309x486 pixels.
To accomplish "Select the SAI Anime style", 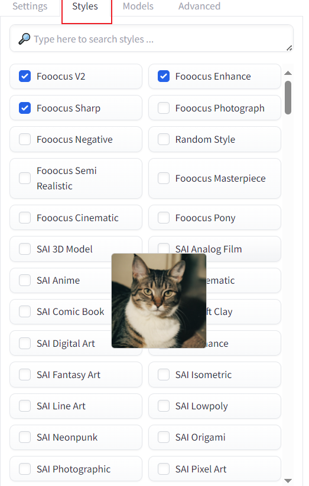I will coord(25,280).
